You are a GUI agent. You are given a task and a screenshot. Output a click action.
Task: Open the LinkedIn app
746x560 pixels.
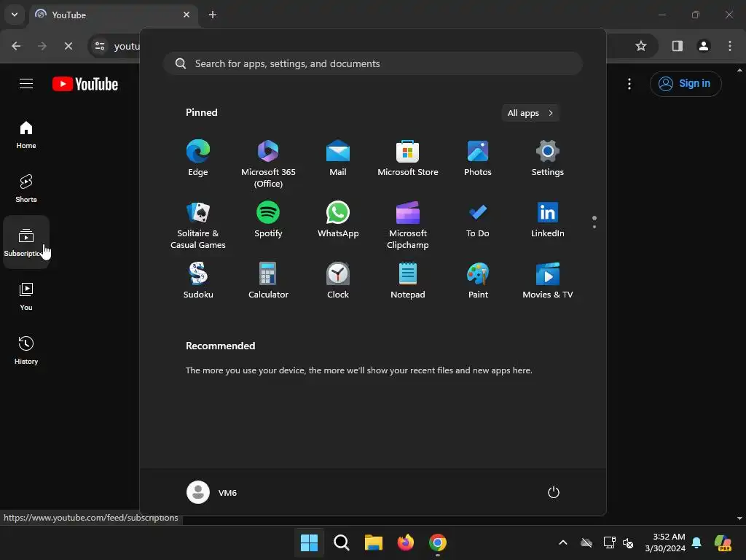point(548,220)
